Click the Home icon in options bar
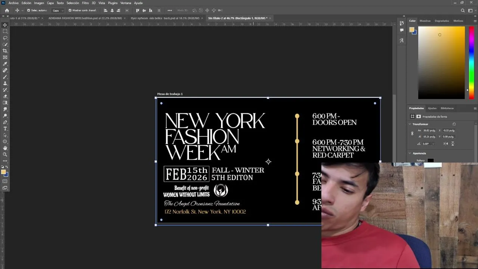The height and width of the screenshot is (269, 478). pos(7,10)
